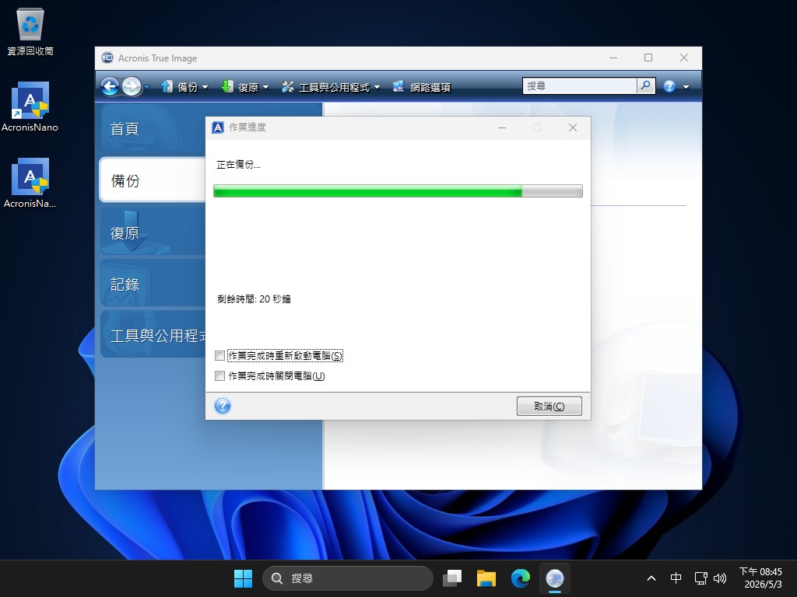Image resolution: width=797 pixels, height=597 pixels.
Task: Click the help question mark in Acronis toolbar
Action: coord(669,86)
